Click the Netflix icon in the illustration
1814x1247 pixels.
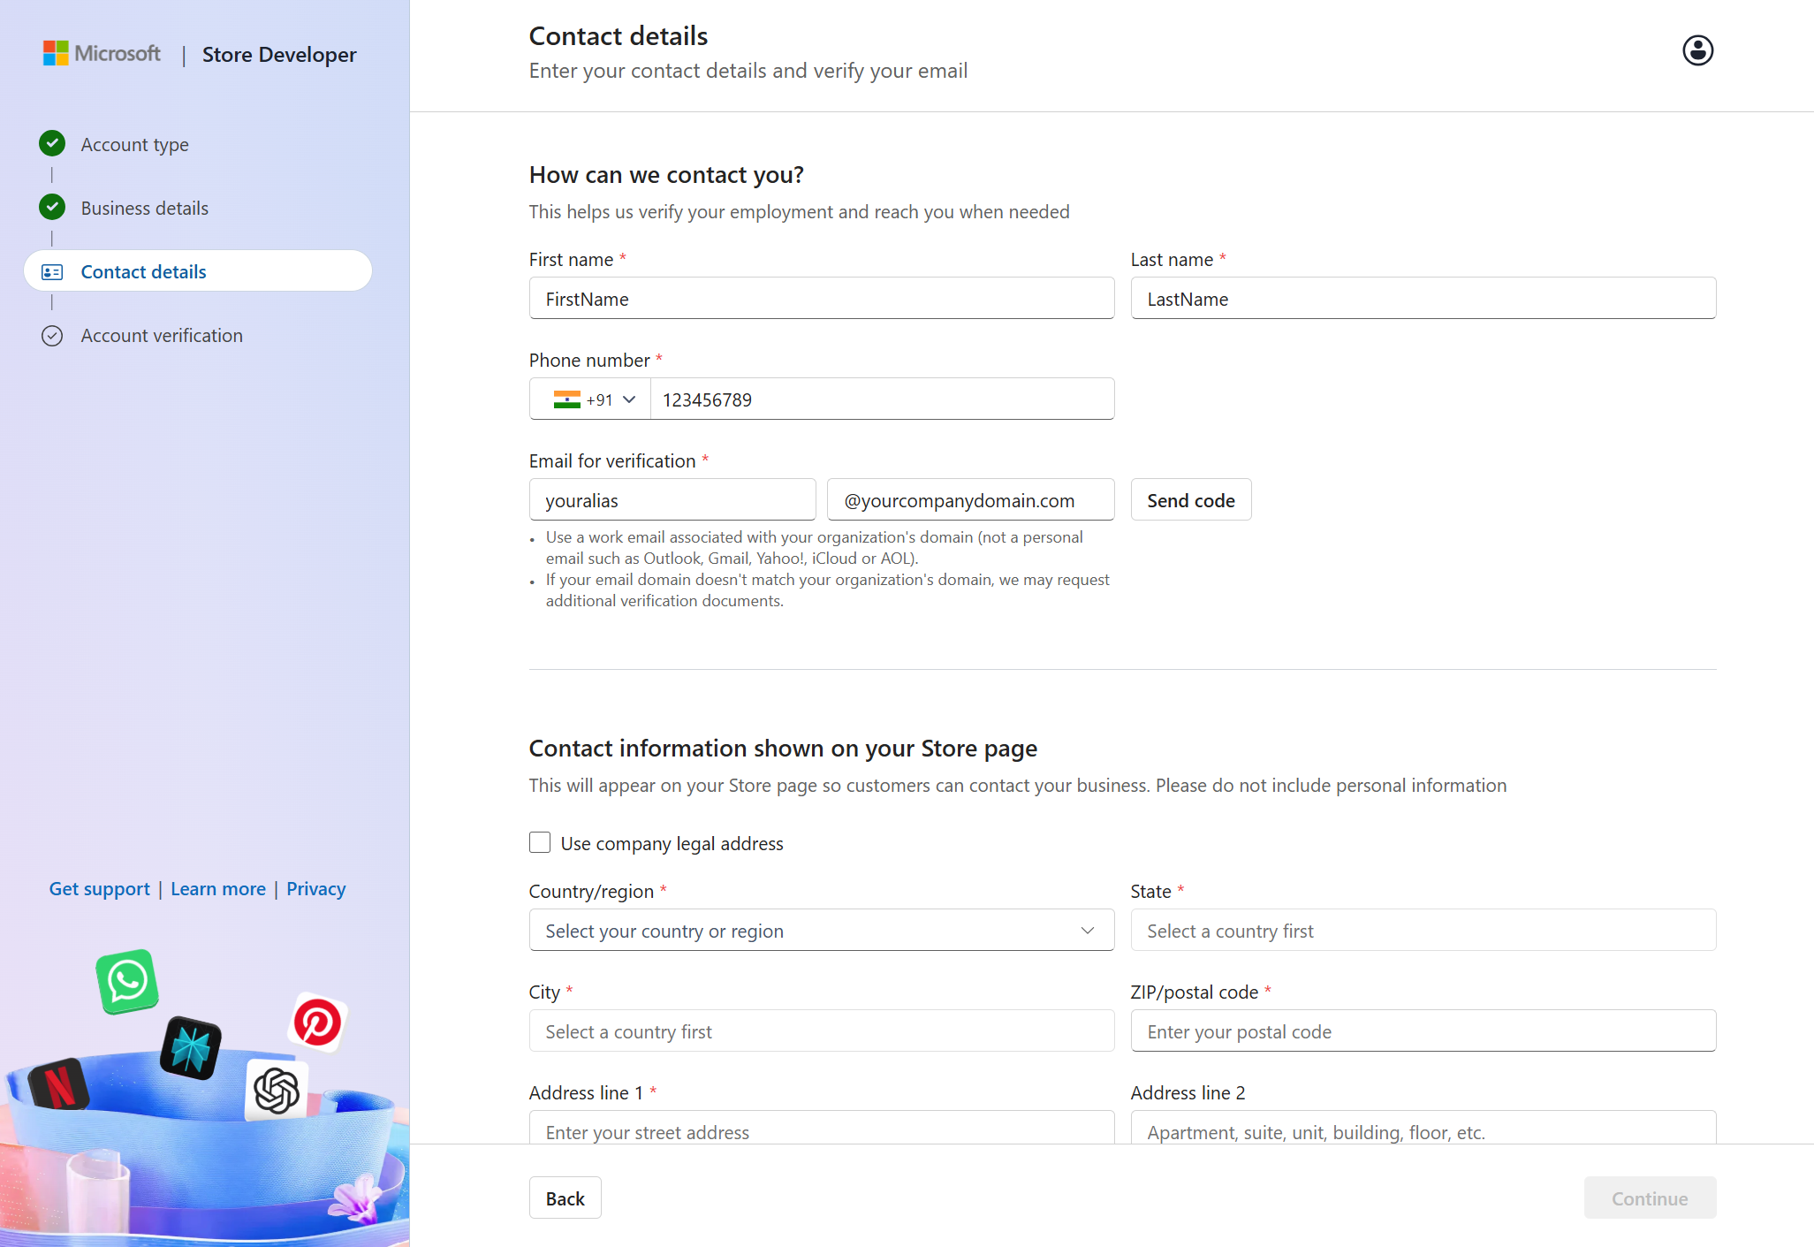click(x=60, y=1084)
